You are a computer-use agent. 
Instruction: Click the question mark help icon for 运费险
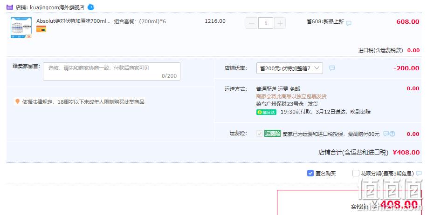[392, 134]
